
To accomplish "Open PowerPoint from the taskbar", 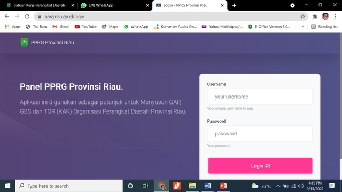I will click(223, 186).
